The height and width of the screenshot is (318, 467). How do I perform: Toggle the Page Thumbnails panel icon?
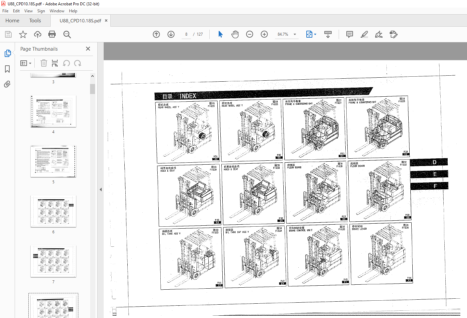click(x=7, y=53)
